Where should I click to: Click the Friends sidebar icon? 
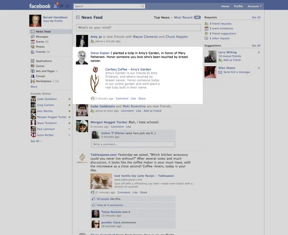point(33,52)
